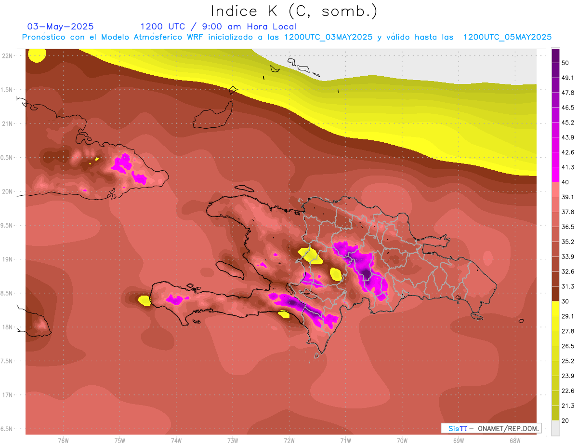Click the colorbar value 21.3

567,406
